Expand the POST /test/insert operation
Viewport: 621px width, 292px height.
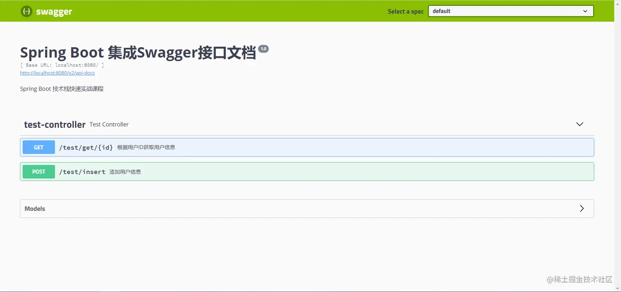tap(287, 172)
